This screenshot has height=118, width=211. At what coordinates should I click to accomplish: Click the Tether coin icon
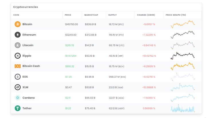17,108
